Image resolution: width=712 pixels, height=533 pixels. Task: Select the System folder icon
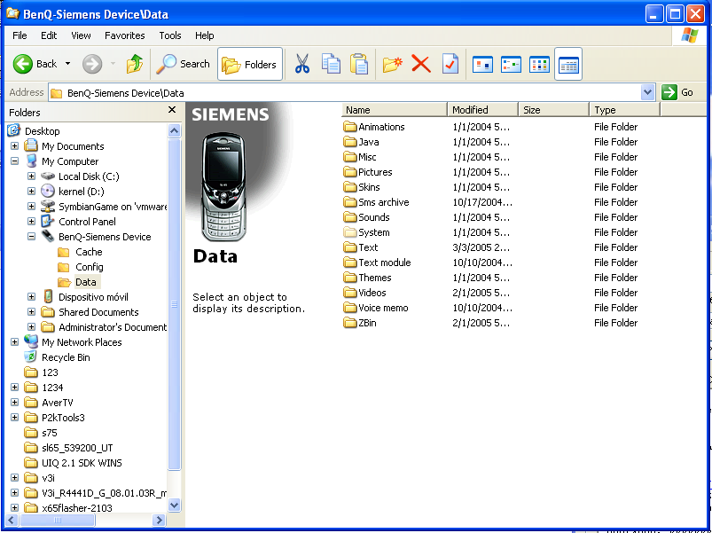coord(349,232)
